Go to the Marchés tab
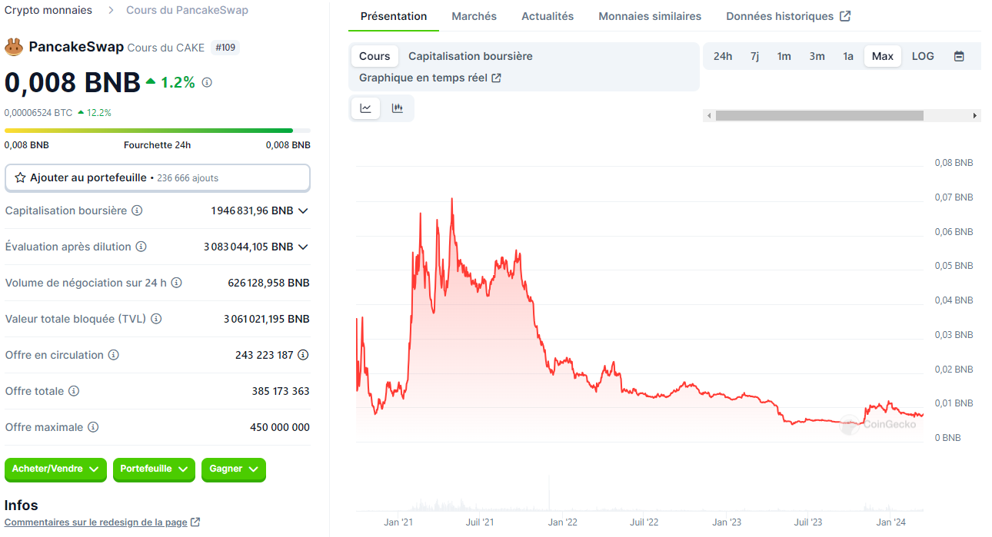The height and width of the screenshot is (537, 992). click(x=474, y=16)
